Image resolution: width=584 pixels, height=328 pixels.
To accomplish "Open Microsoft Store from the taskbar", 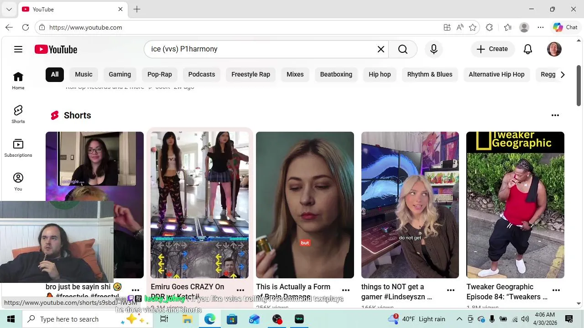I will click(x=232, y=319).
